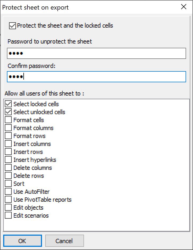Uncheck Protect the sheet and locked cells
The height and width of the screenshot is (250, 193).
tap(12, 26)
